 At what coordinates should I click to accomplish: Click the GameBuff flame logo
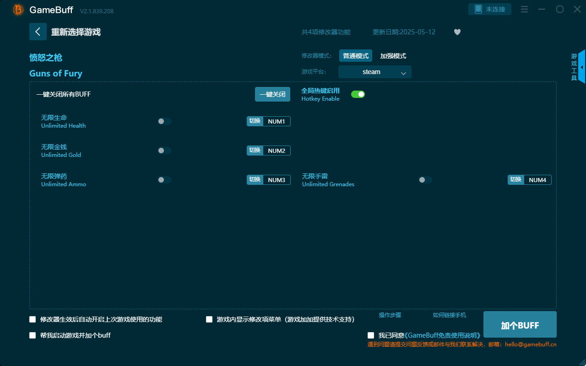pos(18,9)
